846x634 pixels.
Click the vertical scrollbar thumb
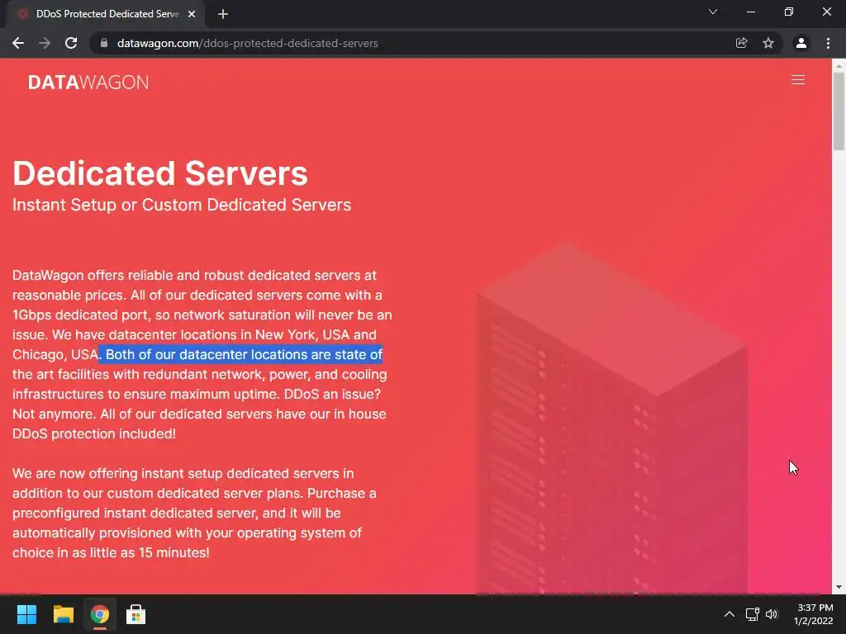pyautogui.click(x=839, y=111)
